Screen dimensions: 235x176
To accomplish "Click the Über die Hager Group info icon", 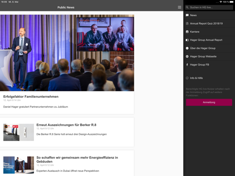I will pyautogui.click(x=187, y=48).
